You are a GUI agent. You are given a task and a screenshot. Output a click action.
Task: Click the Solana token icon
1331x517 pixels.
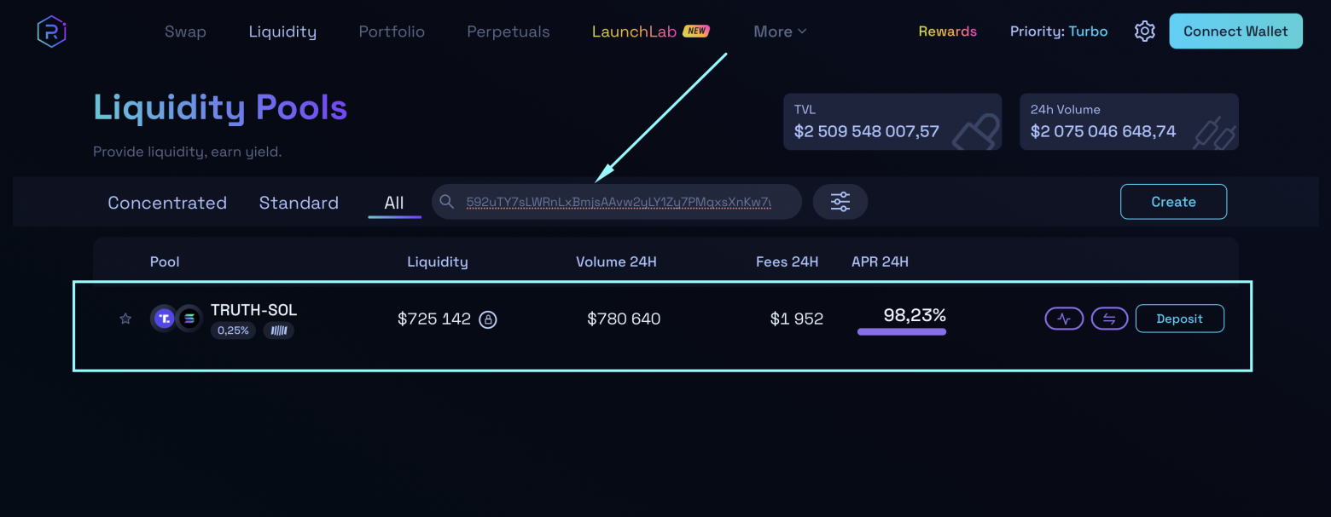(x=188, y=318)
